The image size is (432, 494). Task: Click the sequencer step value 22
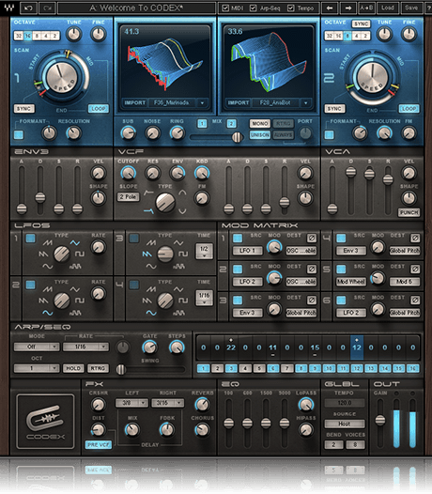[x=231, y=347]
